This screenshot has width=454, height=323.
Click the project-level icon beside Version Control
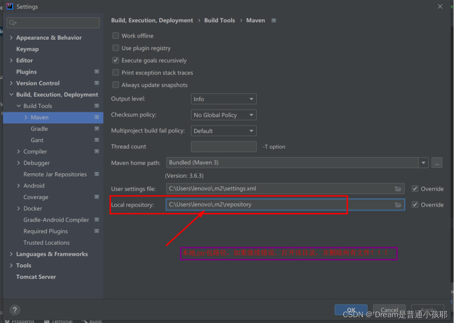tap(97, 83)
